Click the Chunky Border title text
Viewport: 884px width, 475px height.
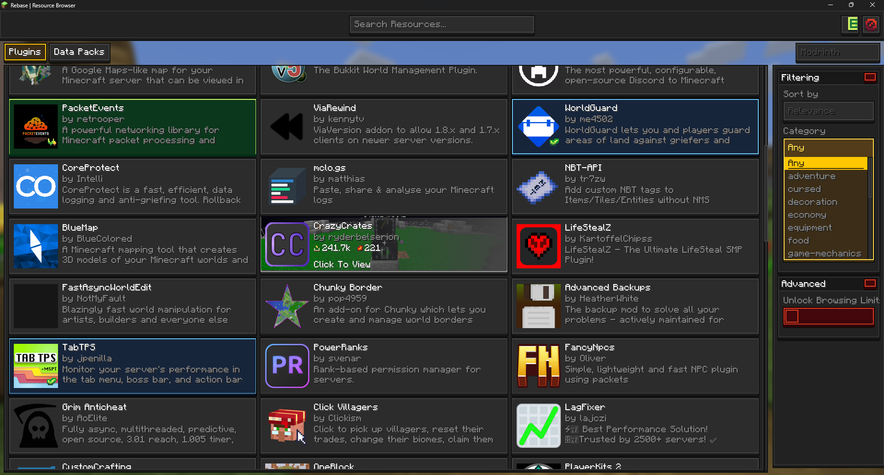pos(348,287)
